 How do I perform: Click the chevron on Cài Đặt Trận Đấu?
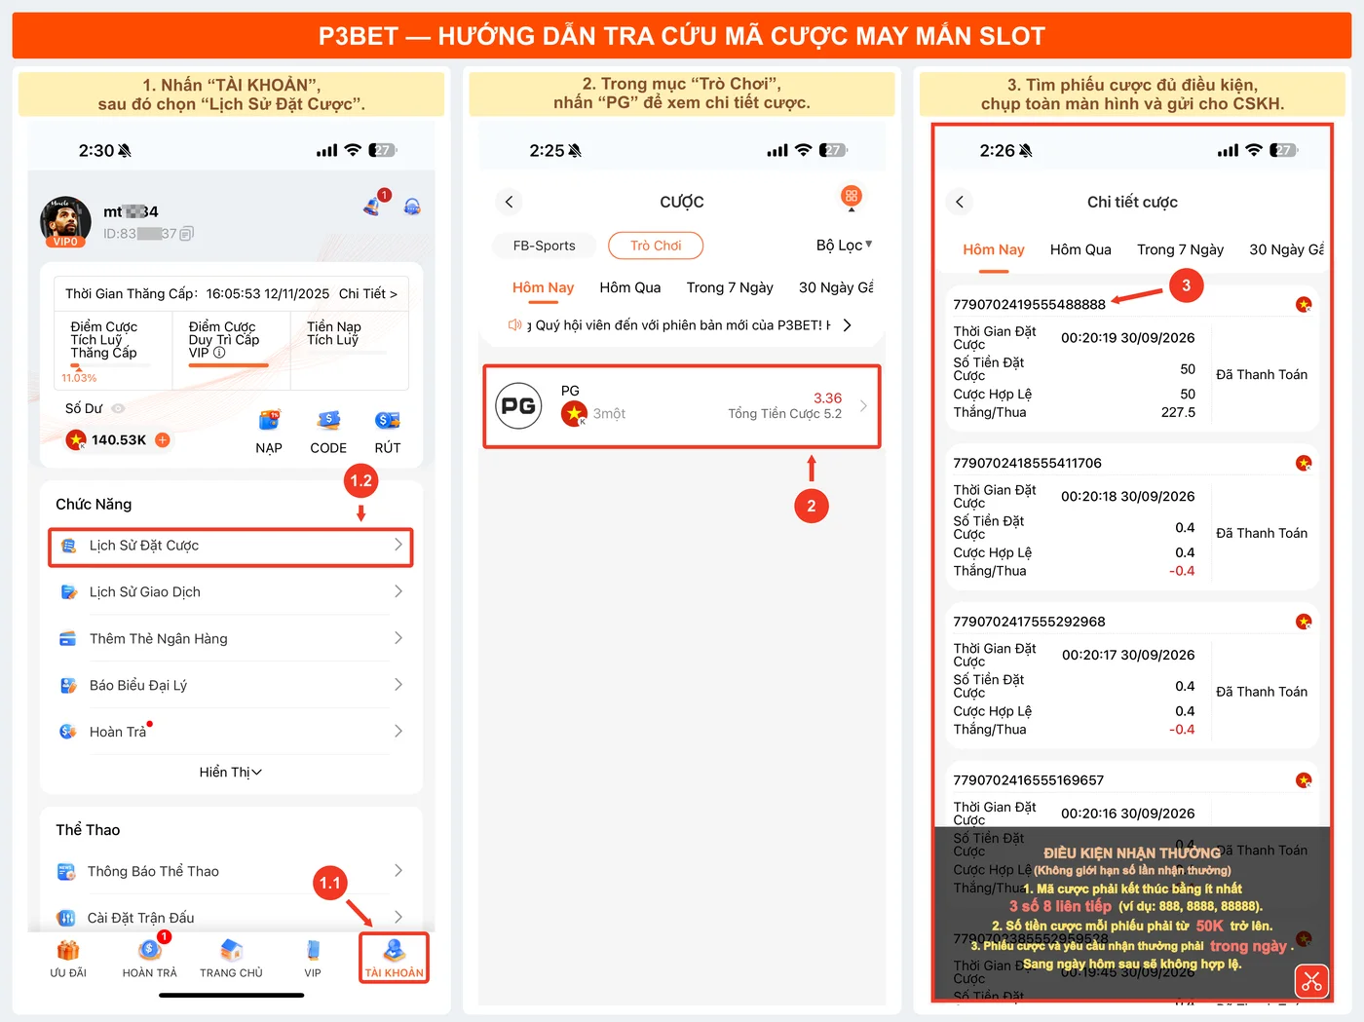(x=398, y=917)
